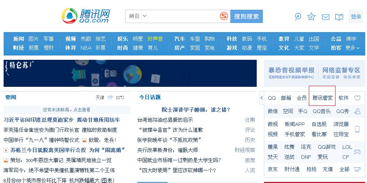Open the 财付通 payment link
The image size is (367, 183).
[x=292, y=169]
